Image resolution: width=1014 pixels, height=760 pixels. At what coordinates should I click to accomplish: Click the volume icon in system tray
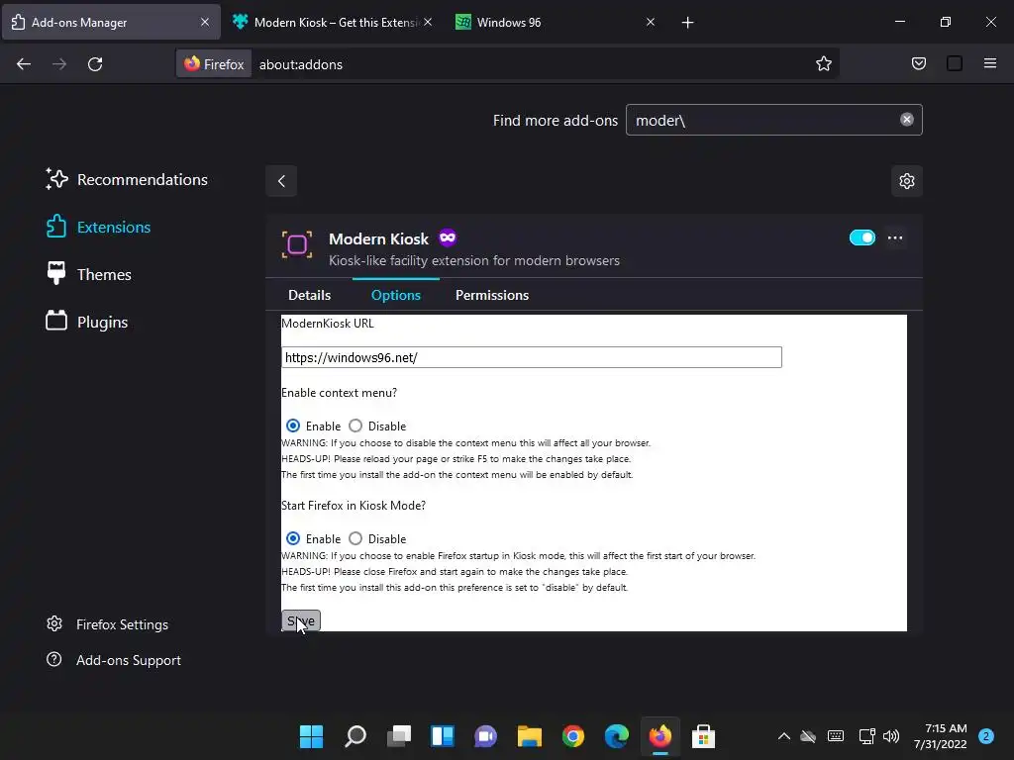890,736
